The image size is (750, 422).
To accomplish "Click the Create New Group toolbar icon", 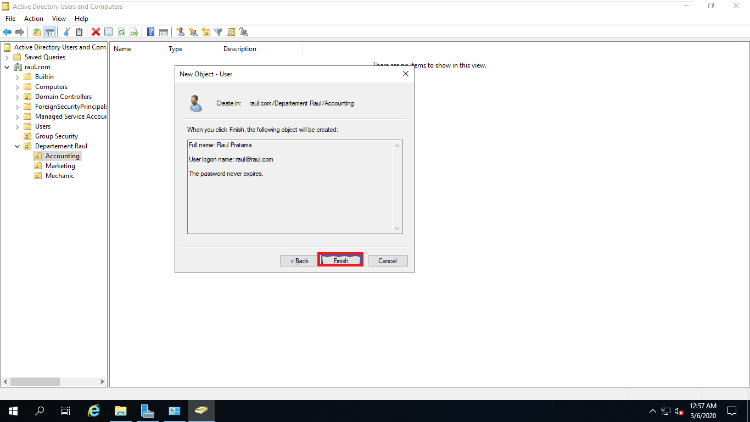I will tap(193, 32).
